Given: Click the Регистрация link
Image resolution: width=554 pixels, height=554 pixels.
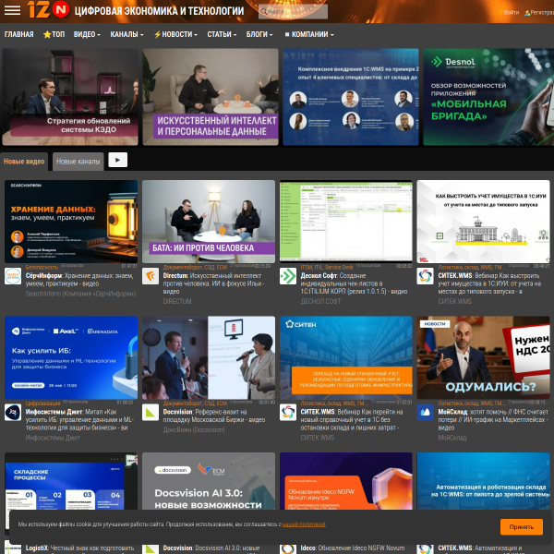Looking at the screenshot, I should (x=539, y=12).
